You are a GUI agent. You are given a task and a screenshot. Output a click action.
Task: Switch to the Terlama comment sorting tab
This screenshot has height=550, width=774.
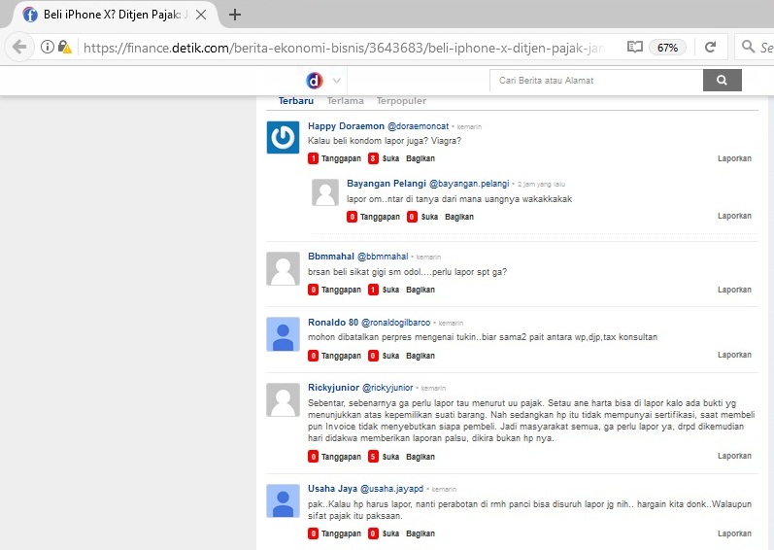345,101
